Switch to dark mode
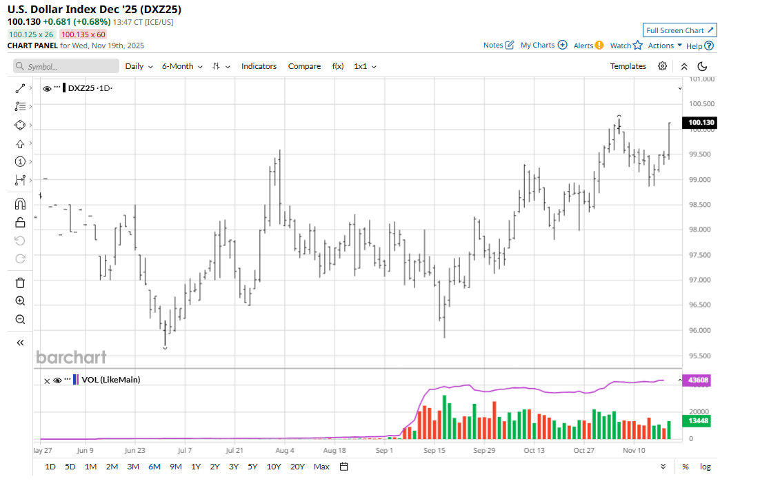The image size is (760, 488). (702, 66)
